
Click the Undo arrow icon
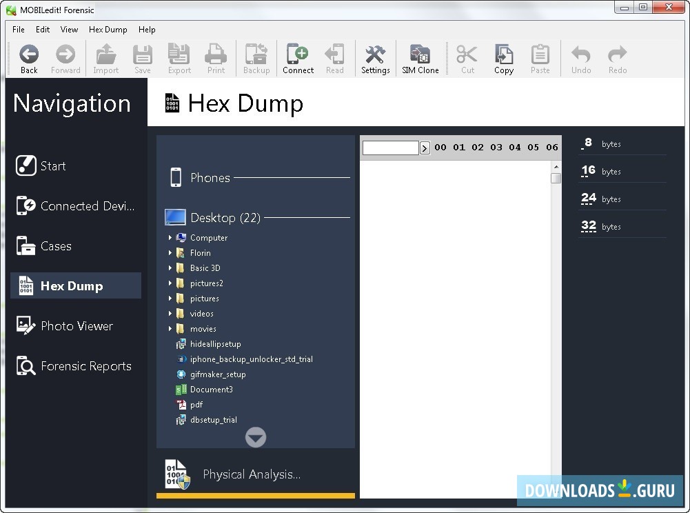pos(581,59)
